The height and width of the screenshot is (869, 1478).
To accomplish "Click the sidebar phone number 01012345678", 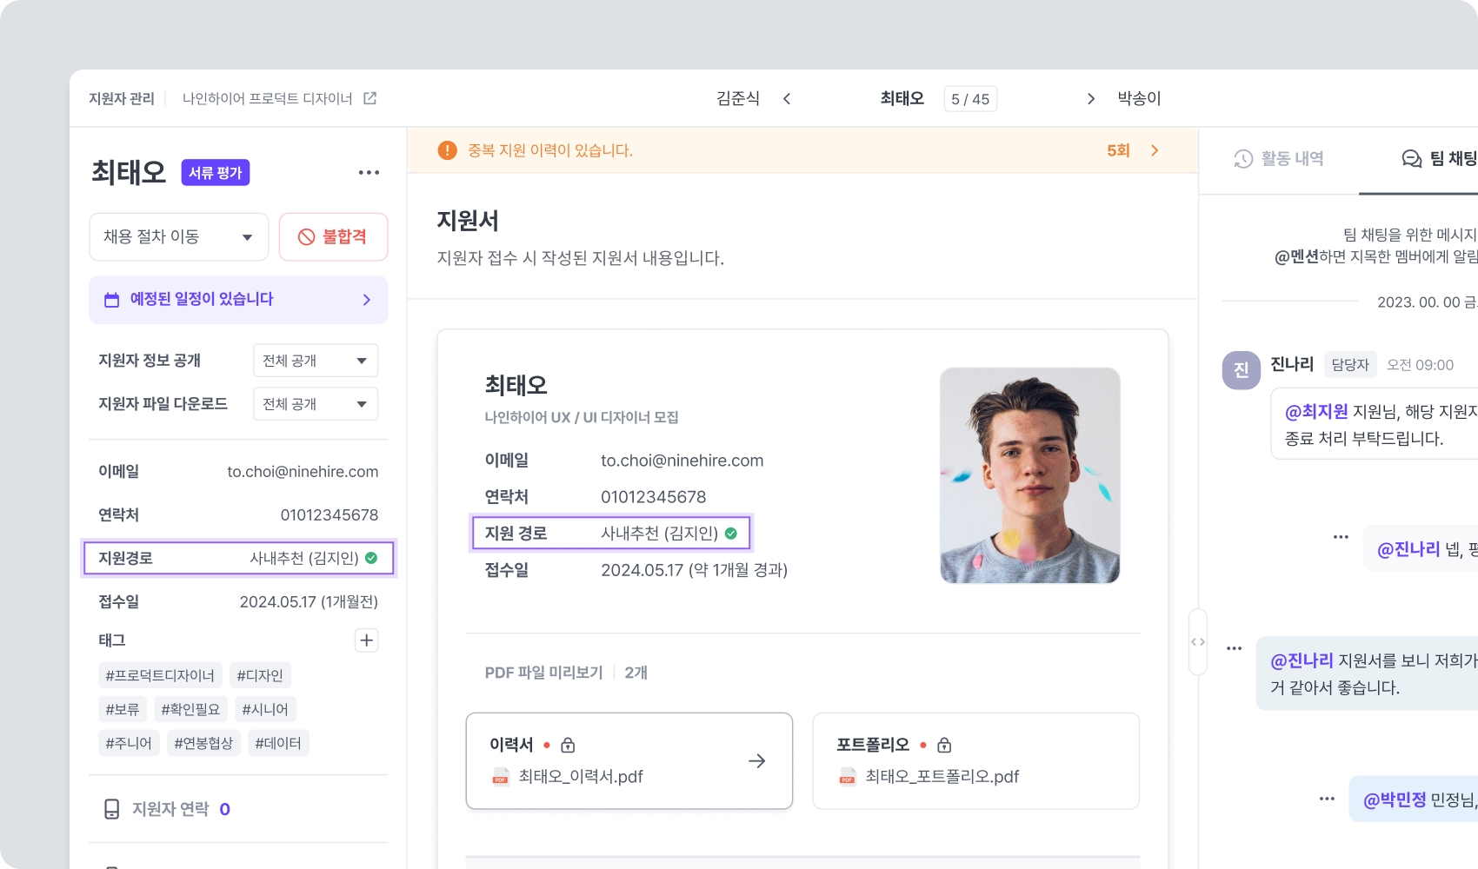I will 330,515.
